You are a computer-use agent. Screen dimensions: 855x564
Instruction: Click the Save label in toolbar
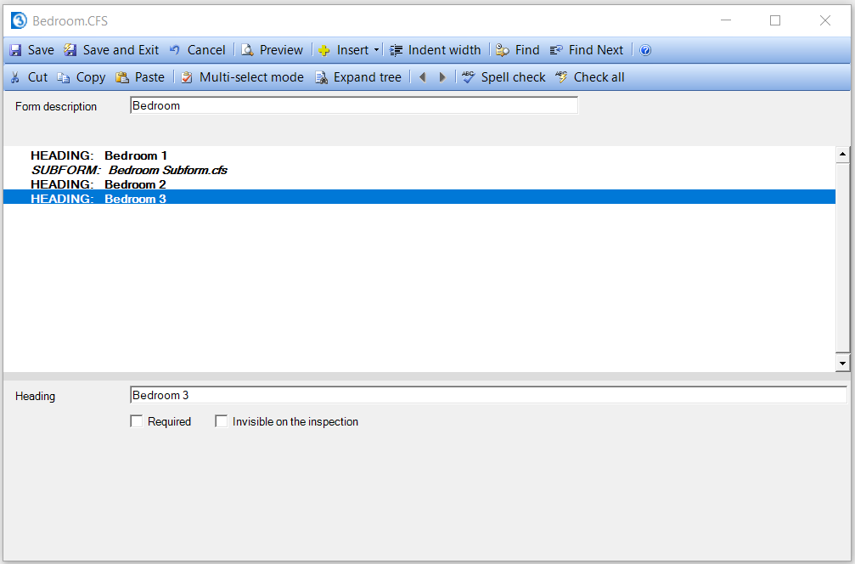coord(41,50)
